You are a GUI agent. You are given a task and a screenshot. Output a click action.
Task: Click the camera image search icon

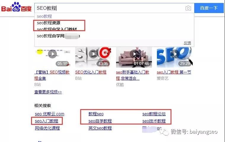188,8
